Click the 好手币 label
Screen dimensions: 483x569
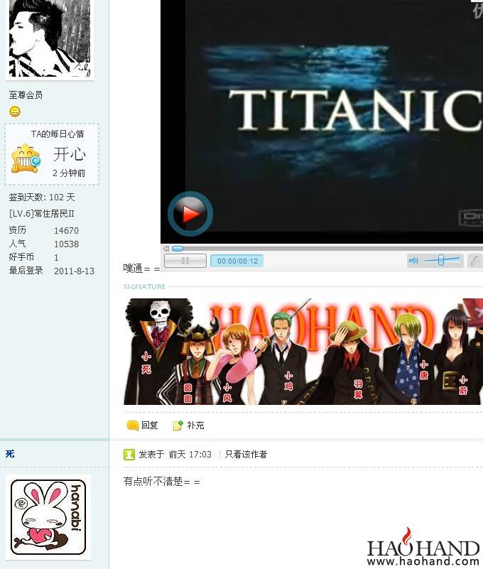point(21,257)
